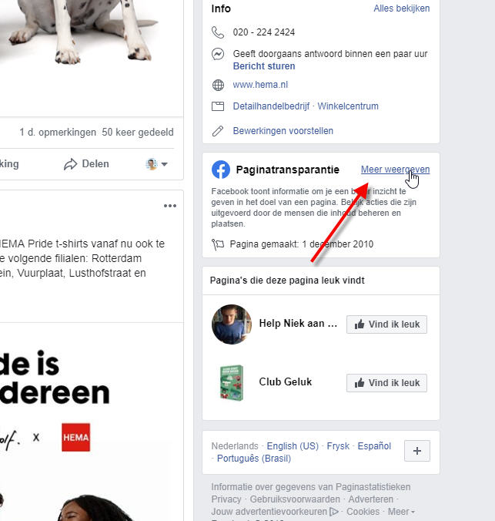Like the Club Geluk page
495x521 pixels.
click(x=386, y=383)
